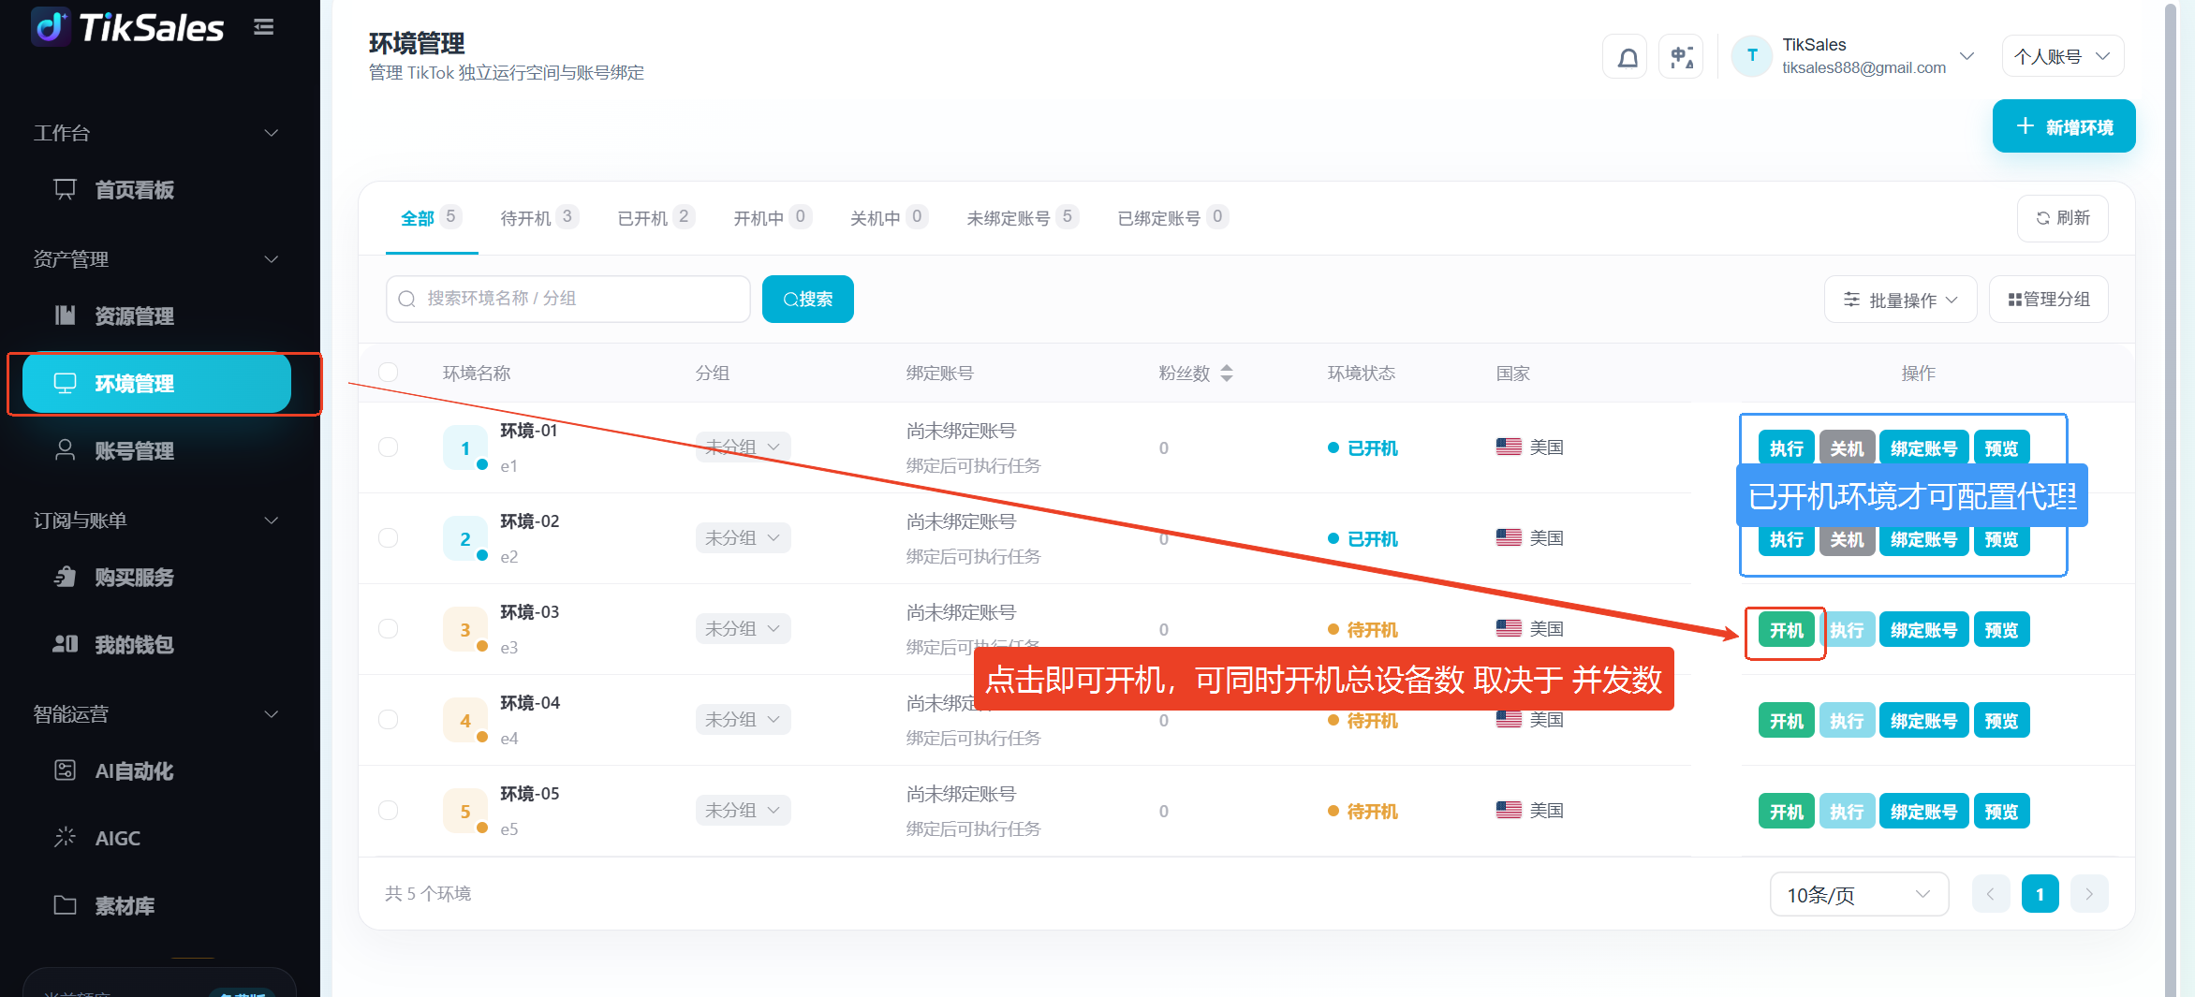
Task: Switch to the 全部 tab
Action: pyautogui.click(x=431, y=217)
